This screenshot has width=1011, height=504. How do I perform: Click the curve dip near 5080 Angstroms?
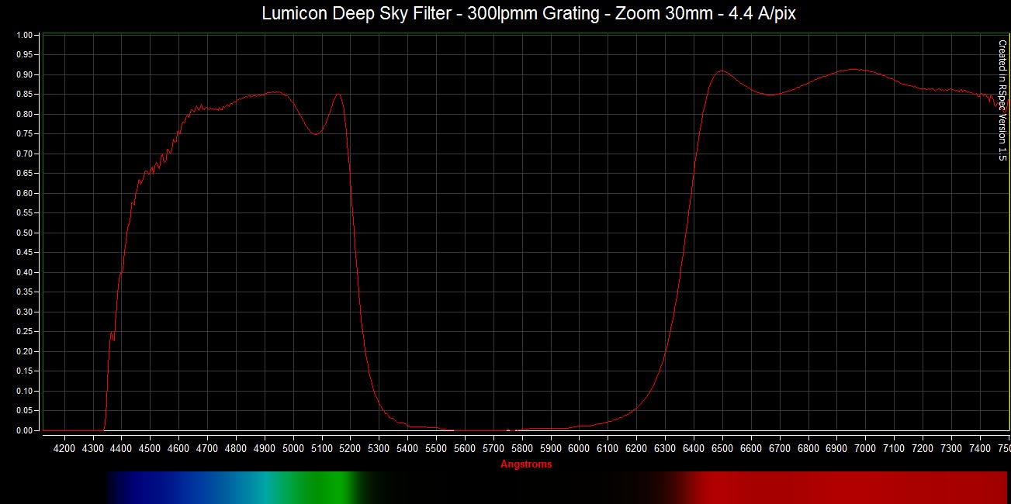pos(315,134)
